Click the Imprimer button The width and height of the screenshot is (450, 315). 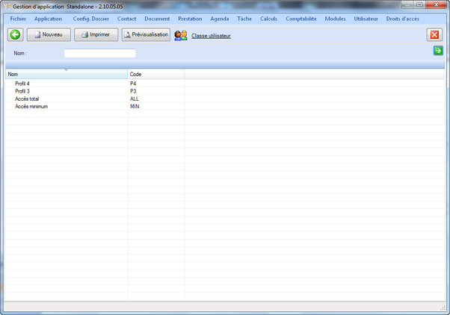click(x=96, y=35)
